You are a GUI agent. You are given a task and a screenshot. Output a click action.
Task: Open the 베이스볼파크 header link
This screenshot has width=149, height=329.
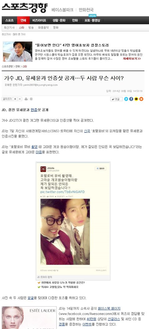tap(62, 10)
